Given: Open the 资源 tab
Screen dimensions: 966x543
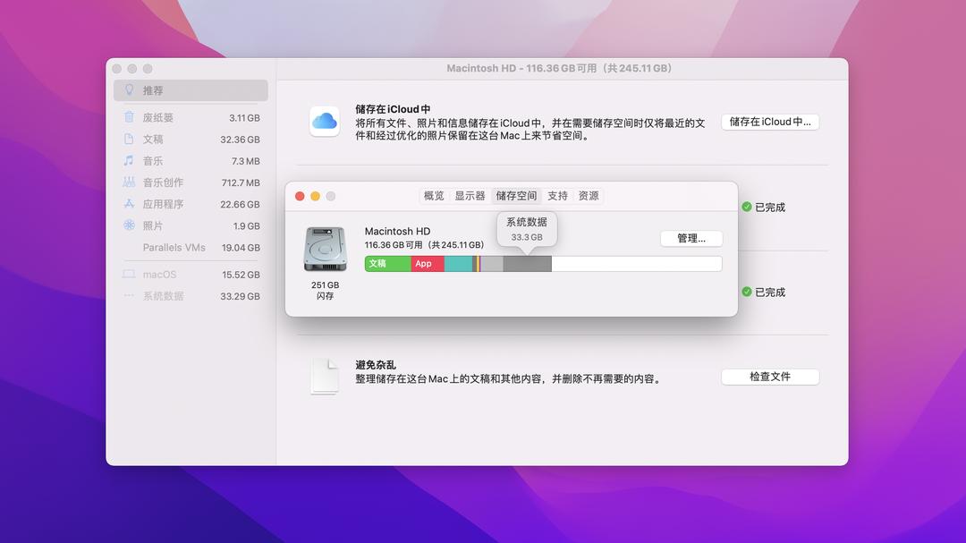Looking at the screenshot, I should (589, 195).
